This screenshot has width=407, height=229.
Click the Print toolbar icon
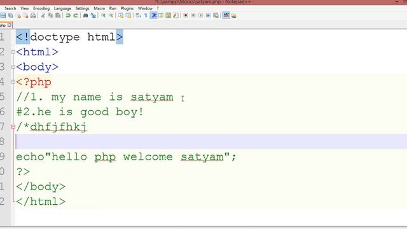click(33, 15)
